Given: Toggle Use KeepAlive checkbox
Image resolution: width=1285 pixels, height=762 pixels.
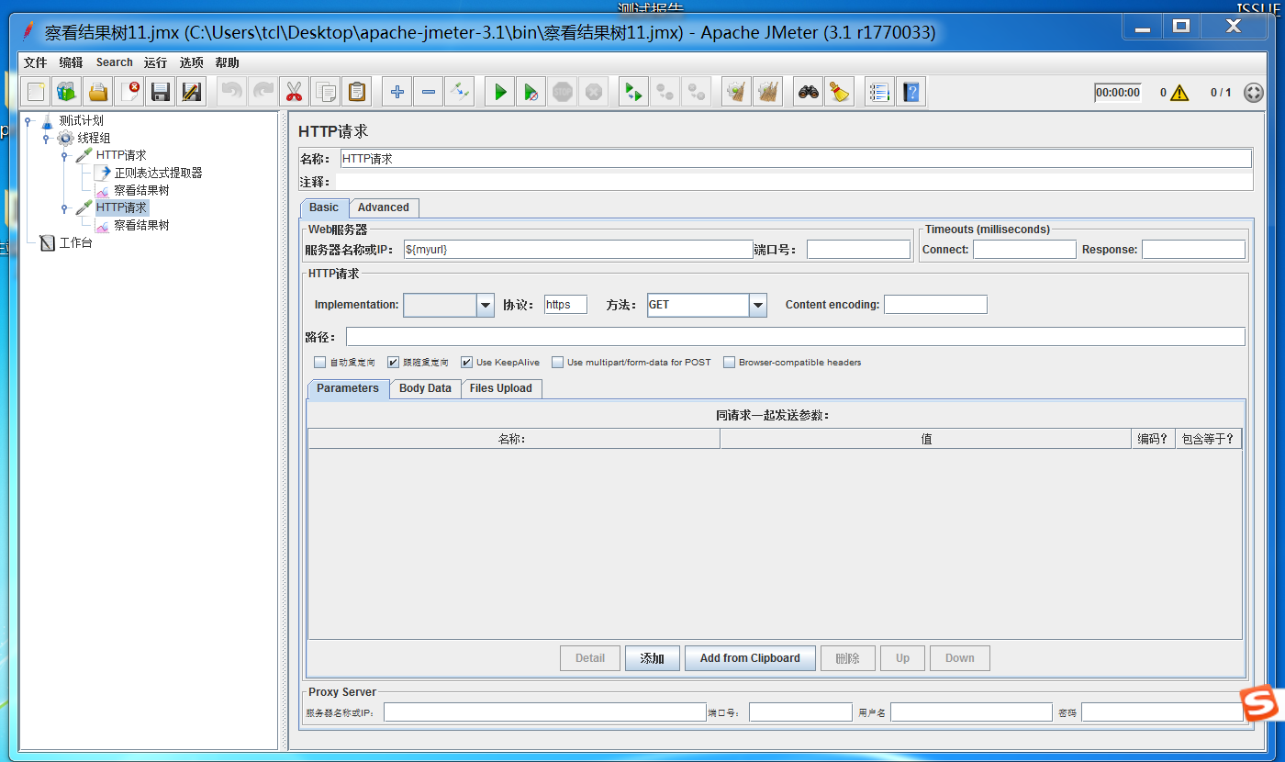Looking at the screenshot, I should 466,362.
